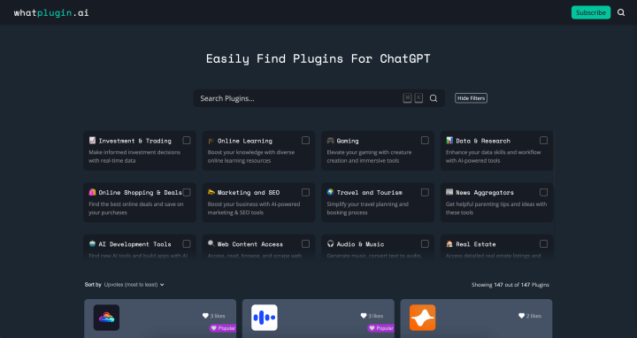Click the Web Content Access magnifier icon
The image size is (637, 338).
[x=211, y=243]
